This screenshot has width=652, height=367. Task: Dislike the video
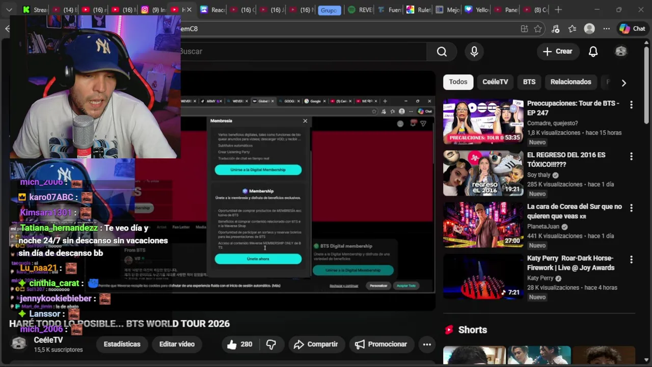click(271, 345)
